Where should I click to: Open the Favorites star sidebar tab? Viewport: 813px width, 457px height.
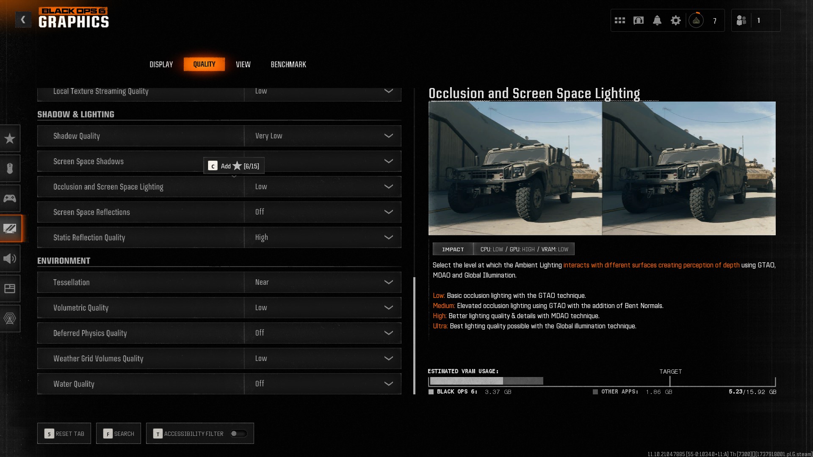coord(10,138)
